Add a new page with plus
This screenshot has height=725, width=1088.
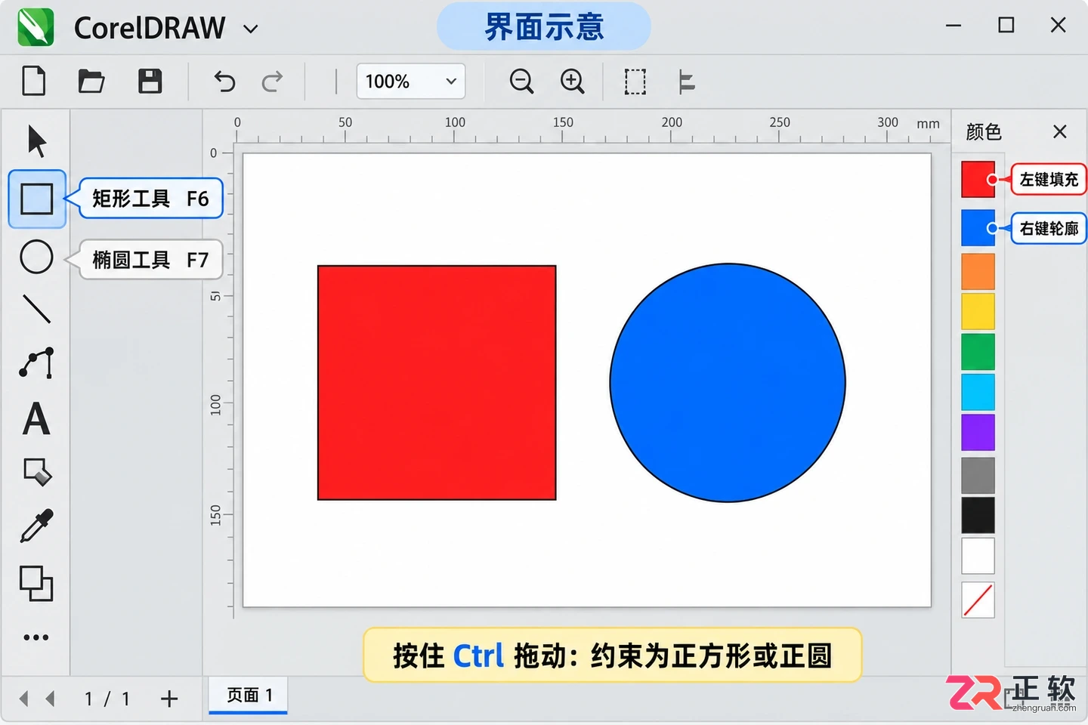pos(169,699)
